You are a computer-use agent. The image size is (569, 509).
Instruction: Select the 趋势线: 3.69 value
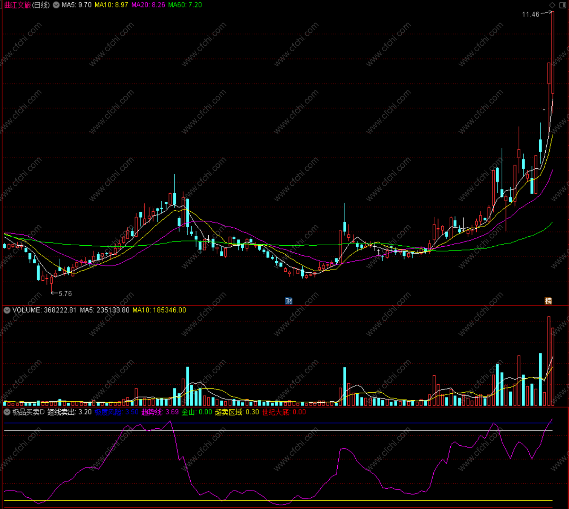pos(160,412)
